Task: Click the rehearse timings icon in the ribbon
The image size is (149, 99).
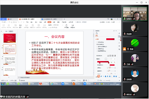Action: (39, 25)
